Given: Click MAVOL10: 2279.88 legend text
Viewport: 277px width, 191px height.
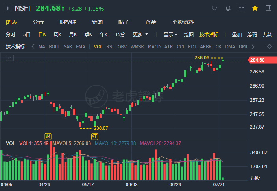Looking at the screenshot, I should [115, 143].
